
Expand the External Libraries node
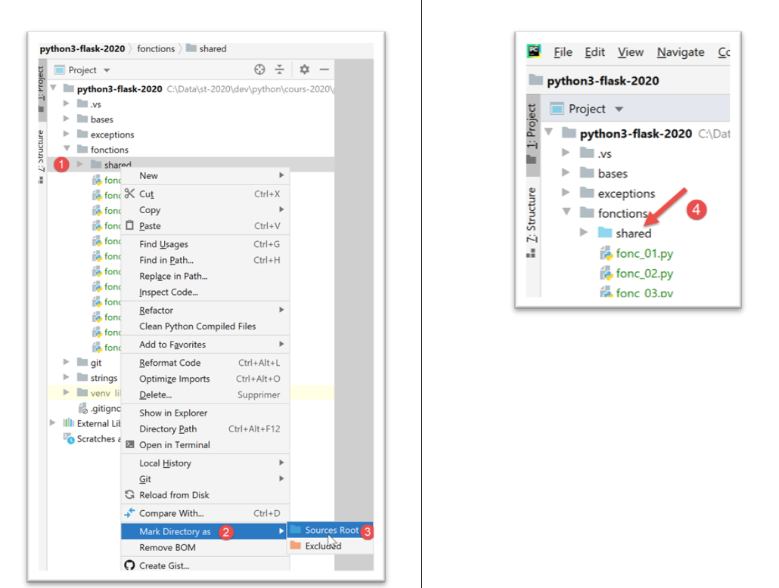[x=52, y=423]
